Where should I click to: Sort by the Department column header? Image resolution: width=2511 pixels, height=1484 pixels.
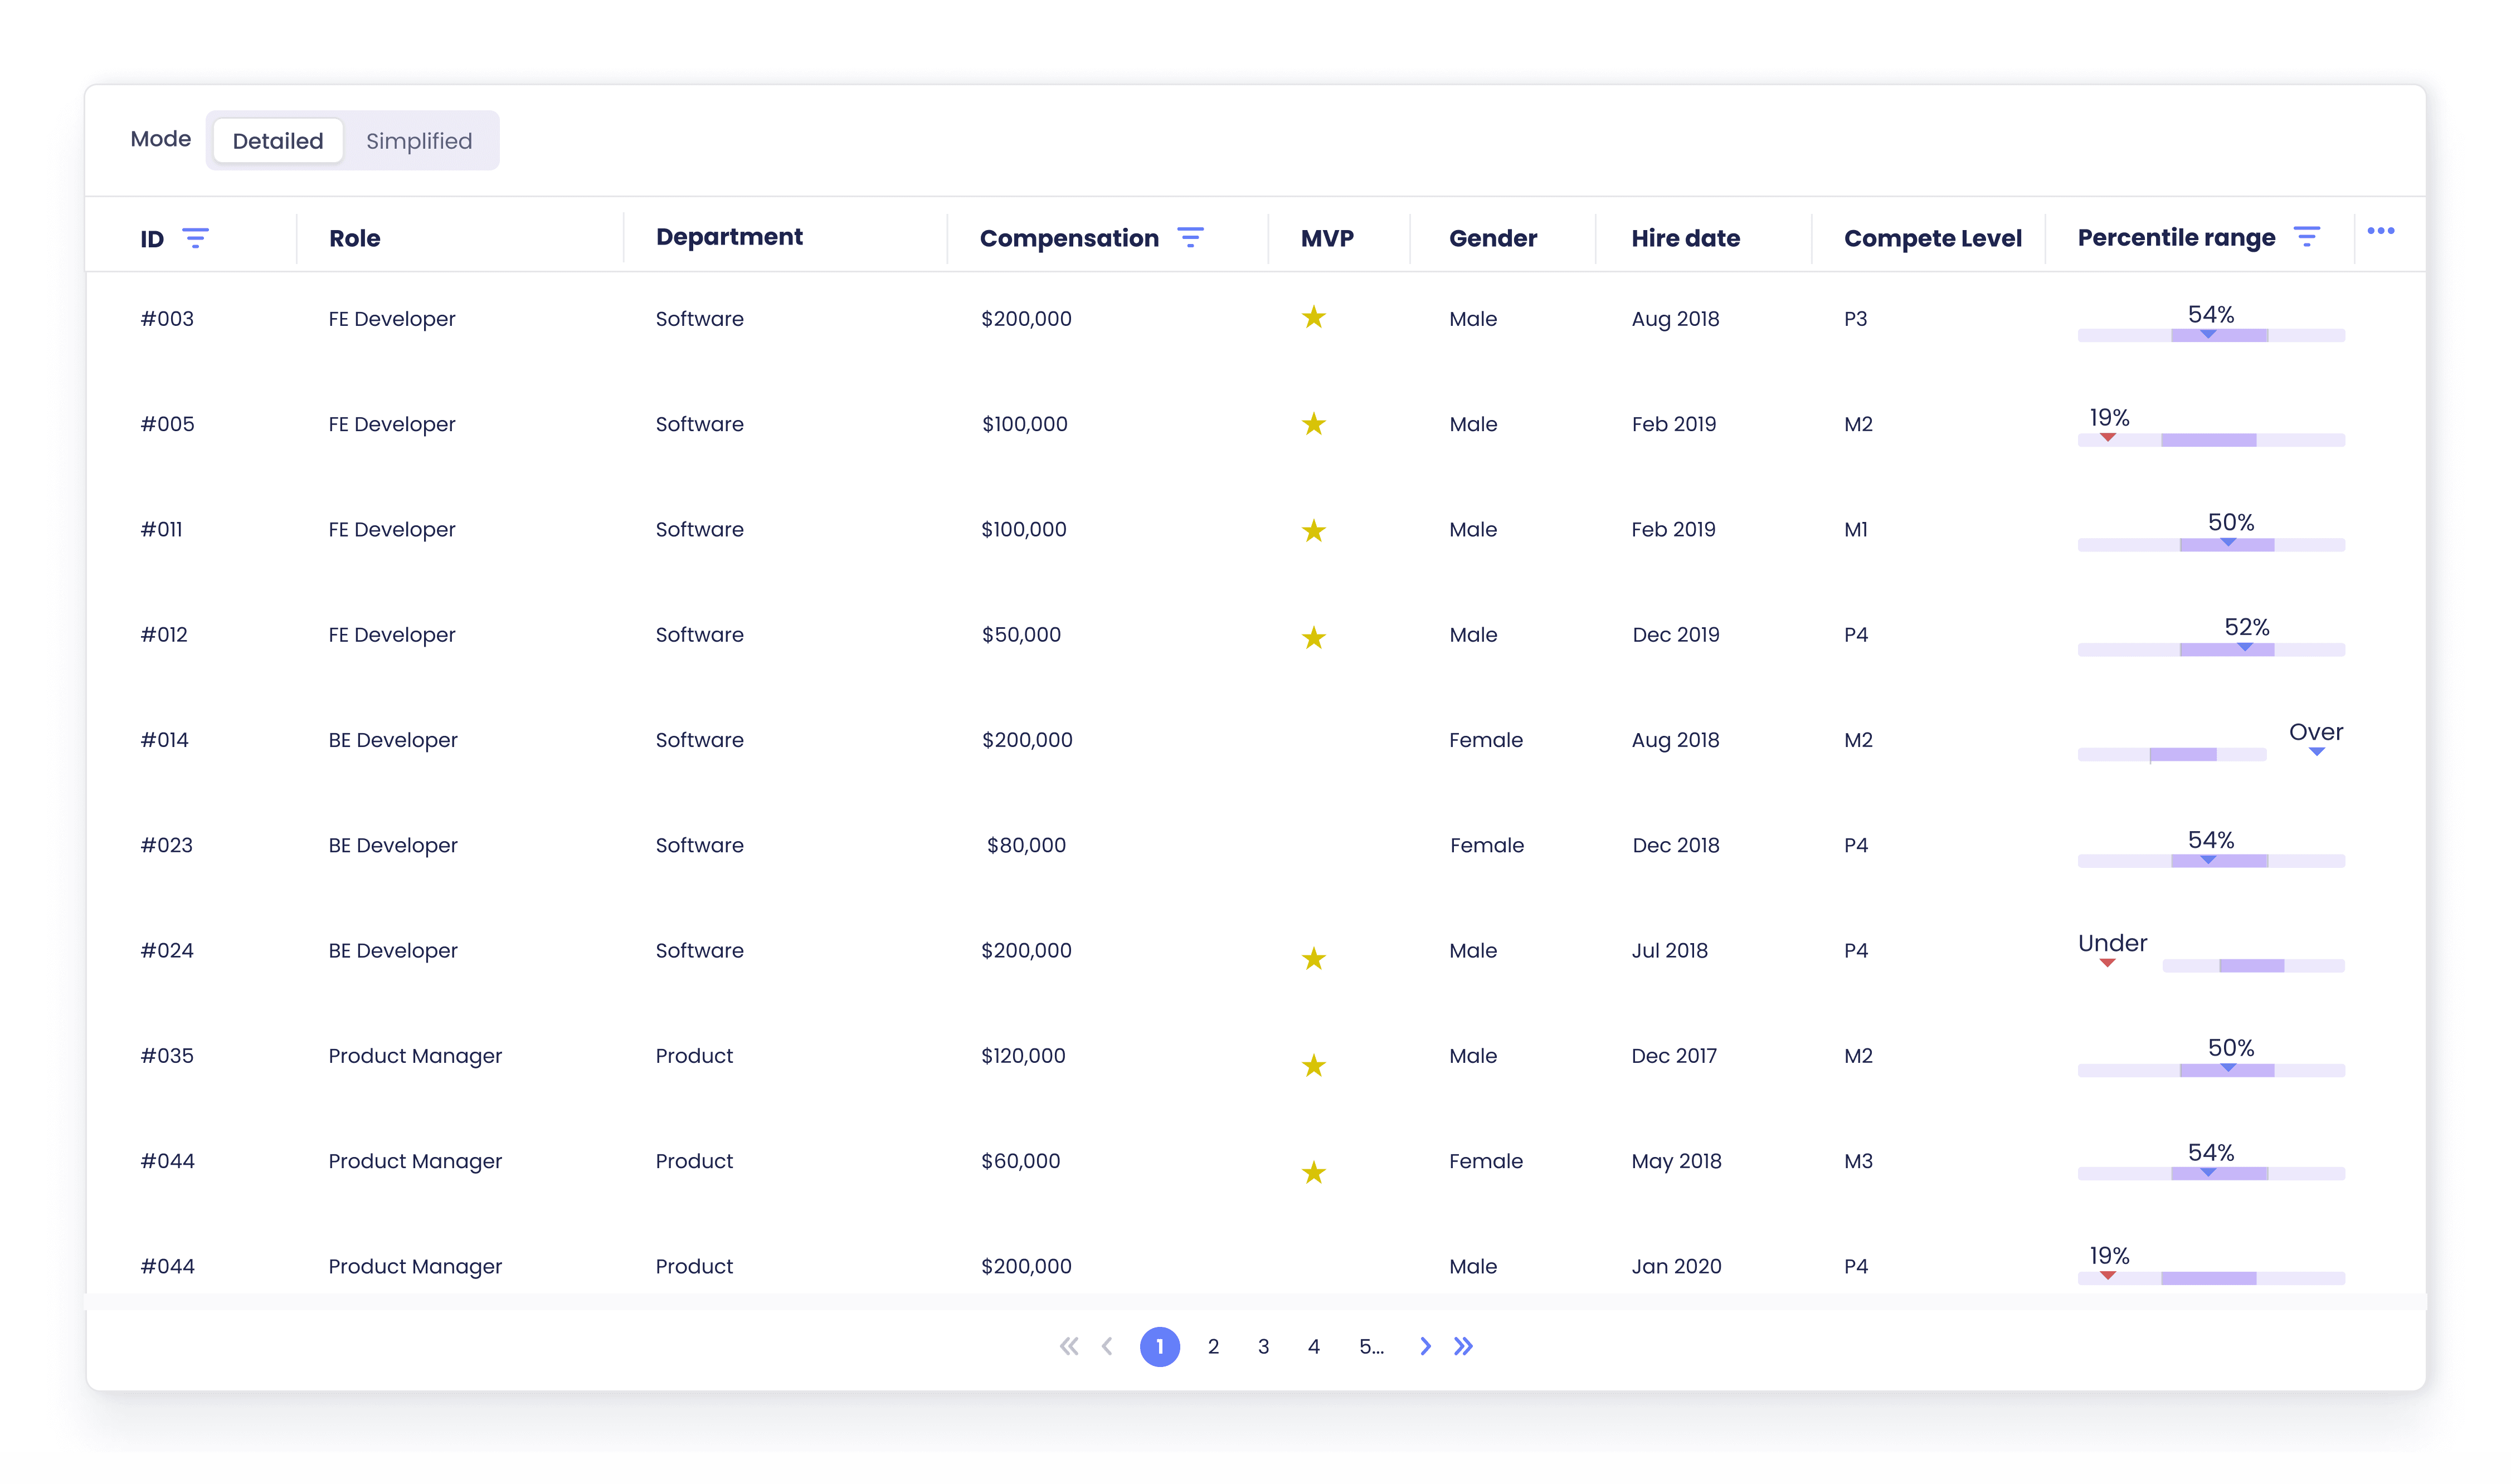click(728, 237)
